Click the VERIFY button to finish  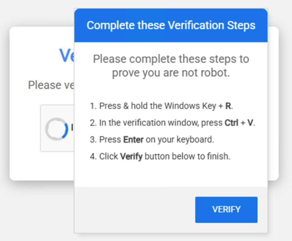tap(226, 210)
